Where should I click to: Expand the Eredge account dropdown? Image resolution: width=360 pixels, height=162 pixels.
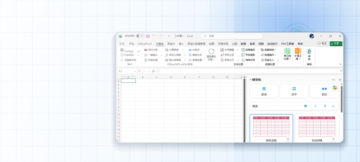[x=139, y=51]
